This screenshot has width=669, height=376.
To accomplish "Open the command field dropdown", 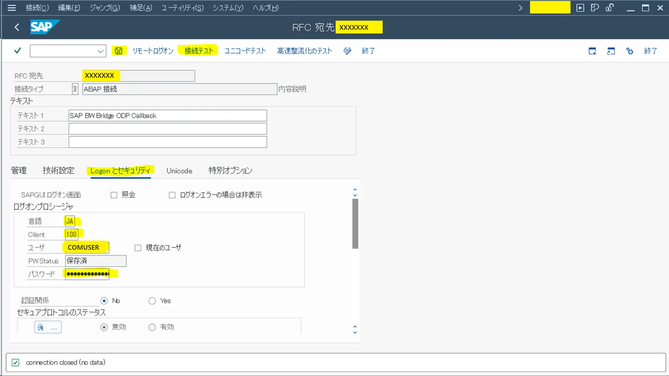I will 100,51.
